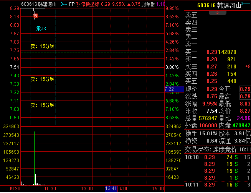
Task: Expand the order book with the red chevron
Action: [217, 13]
